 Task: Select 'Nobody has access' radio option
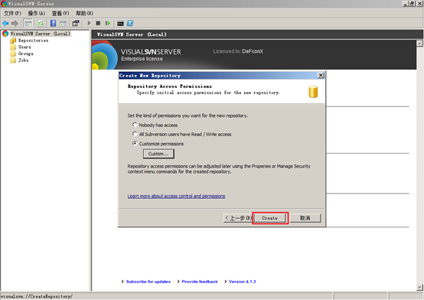(135, 125)
